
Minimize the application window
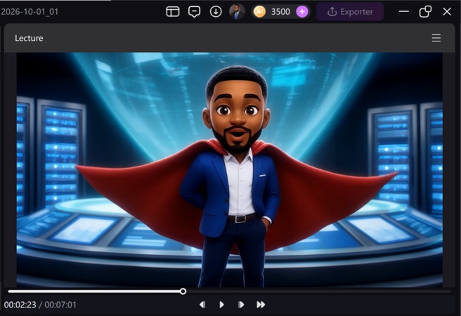(x=404, y=12)
